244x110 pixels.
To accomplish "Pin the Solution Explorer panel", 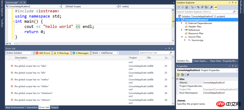I will coord(233,3).
